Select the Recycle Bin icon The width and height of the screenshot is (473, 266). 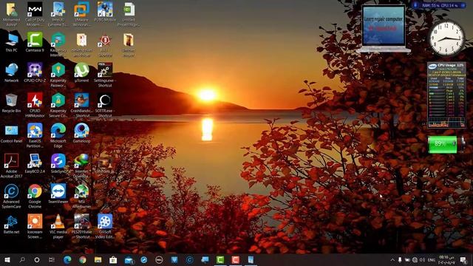coord(12,103)
